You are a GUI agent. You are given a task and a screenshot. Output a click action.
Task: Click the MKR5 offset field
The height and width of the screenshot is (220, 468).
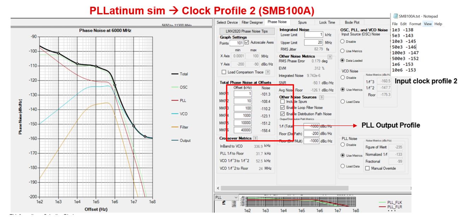(243, 122)
